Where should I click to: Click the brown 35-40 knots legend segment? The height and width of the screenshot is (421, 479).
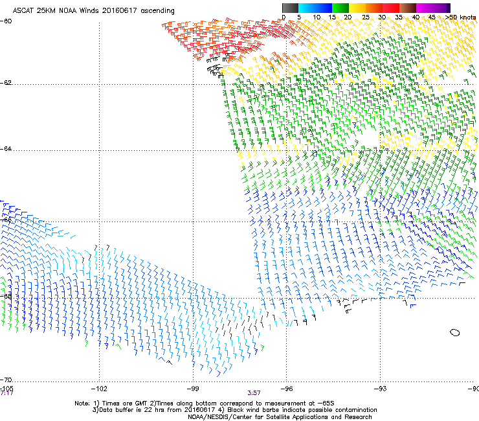(408, 8)
